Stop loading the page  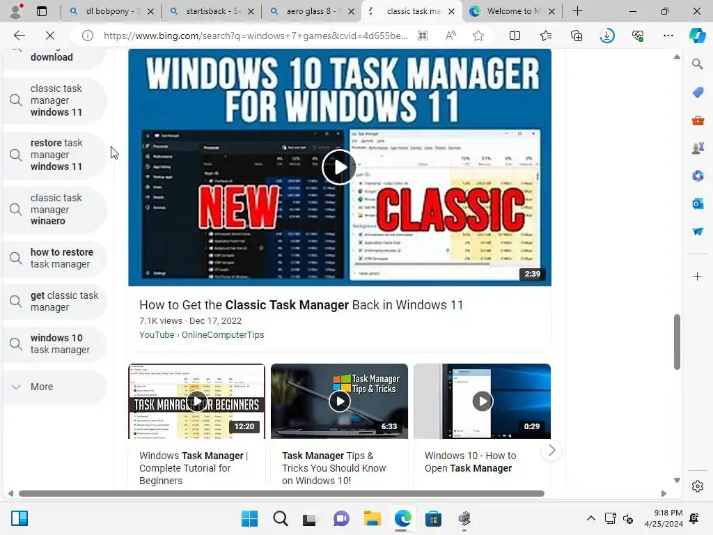pyautogui.click(x=50, y=36)
